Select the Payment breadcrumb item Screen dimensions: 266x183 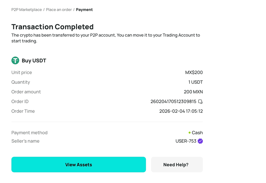pos(84,10)
